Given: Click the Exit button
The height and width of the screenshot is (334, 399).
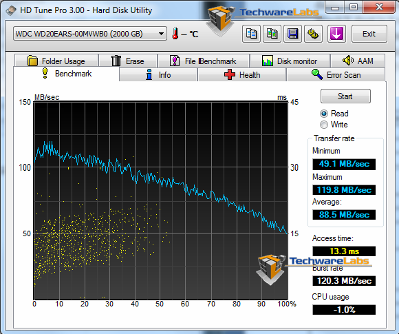Looking at the screenshot, I should tap(369, 34).
